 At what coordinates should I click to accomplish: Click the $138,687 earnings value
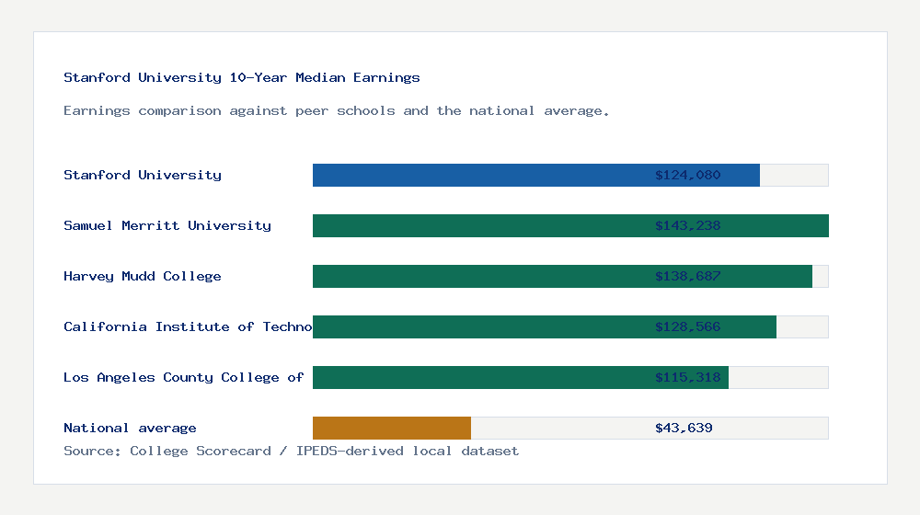[x=687, y=276]
